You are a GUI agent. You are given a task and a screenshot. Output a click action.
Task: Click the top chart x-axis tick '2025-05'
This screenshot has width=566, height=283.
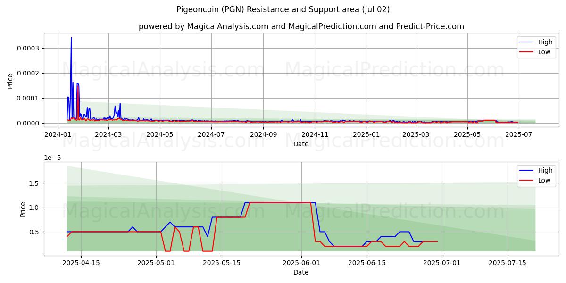tap(467, 134)
